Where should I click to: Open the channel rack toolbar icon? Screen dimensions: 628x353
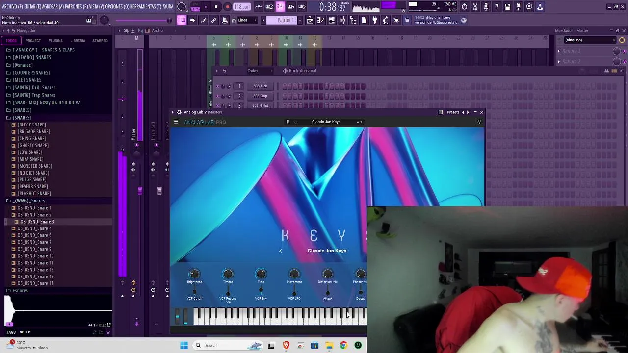pos(331,20)
